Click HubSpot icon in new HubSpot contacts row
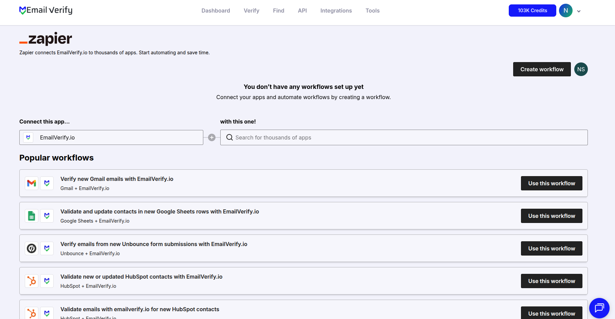This screenshot has height=319, width=615. pos(32,313)
